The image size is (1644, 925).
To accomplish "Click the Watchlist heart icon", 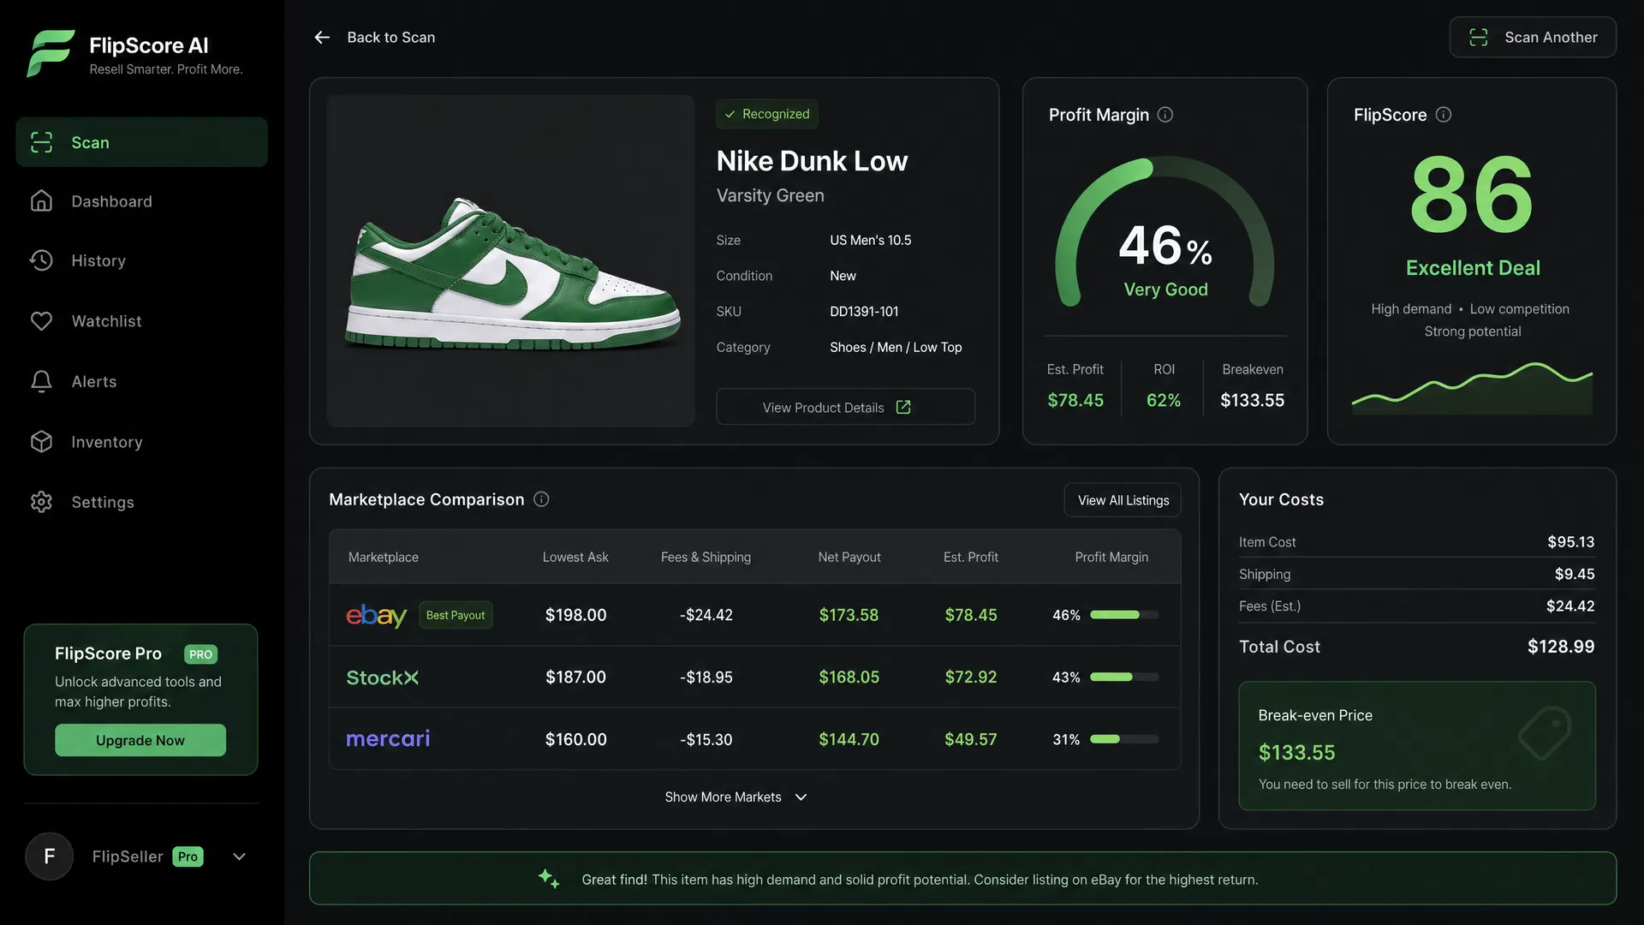I will point(41,321).
